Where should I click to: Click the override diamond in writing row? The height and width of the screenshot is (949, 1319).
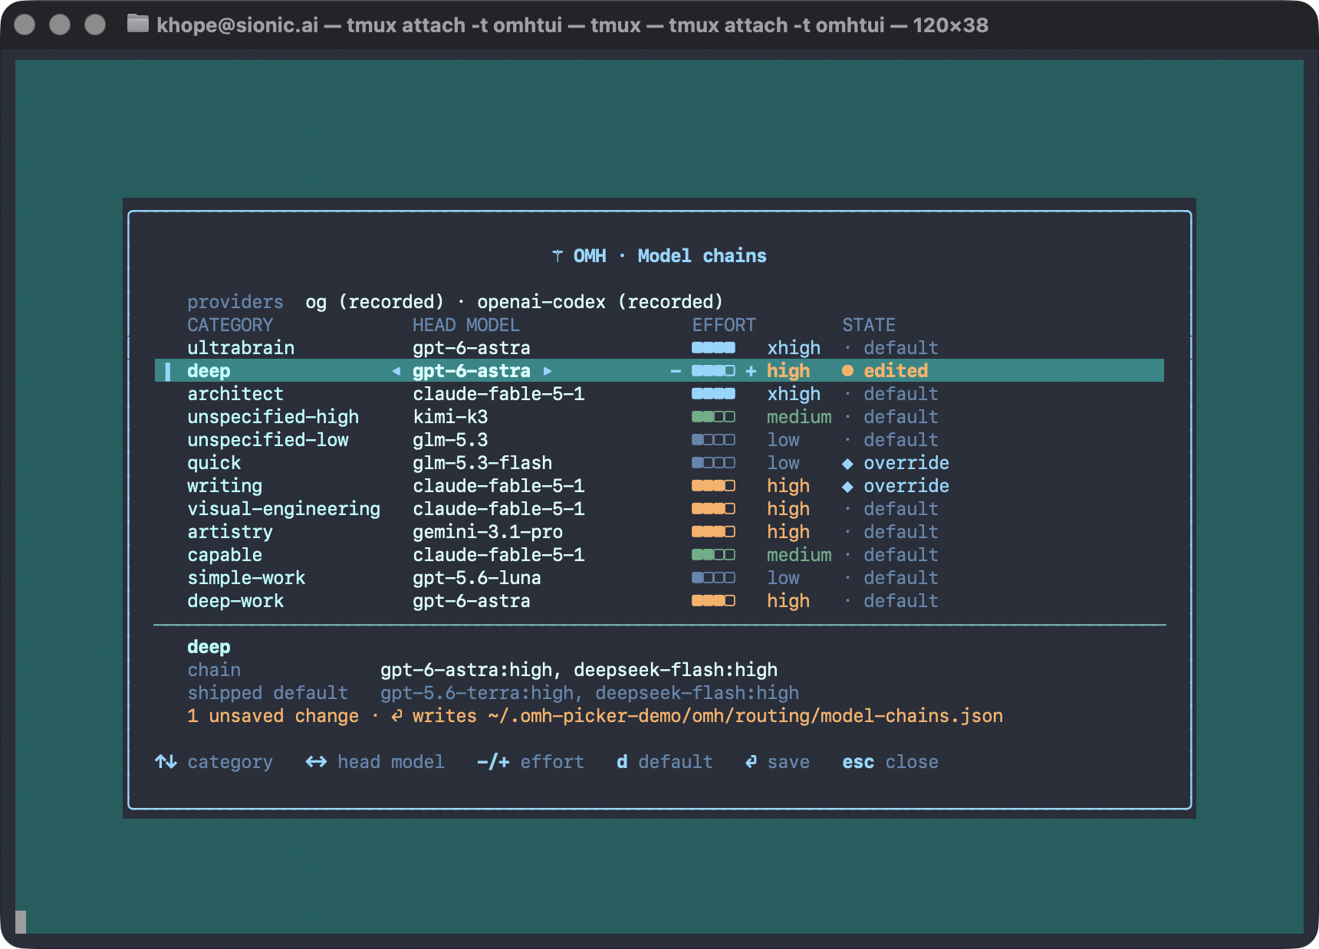(847, 486)
